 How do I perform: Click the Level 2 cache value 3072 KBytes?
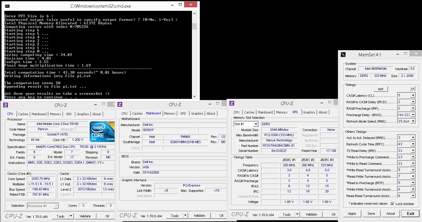(x=87, y=189)
